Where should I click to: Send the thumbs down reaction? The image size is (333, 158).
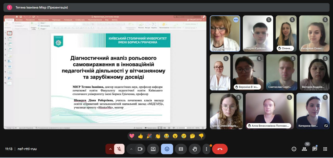point(201,136)
